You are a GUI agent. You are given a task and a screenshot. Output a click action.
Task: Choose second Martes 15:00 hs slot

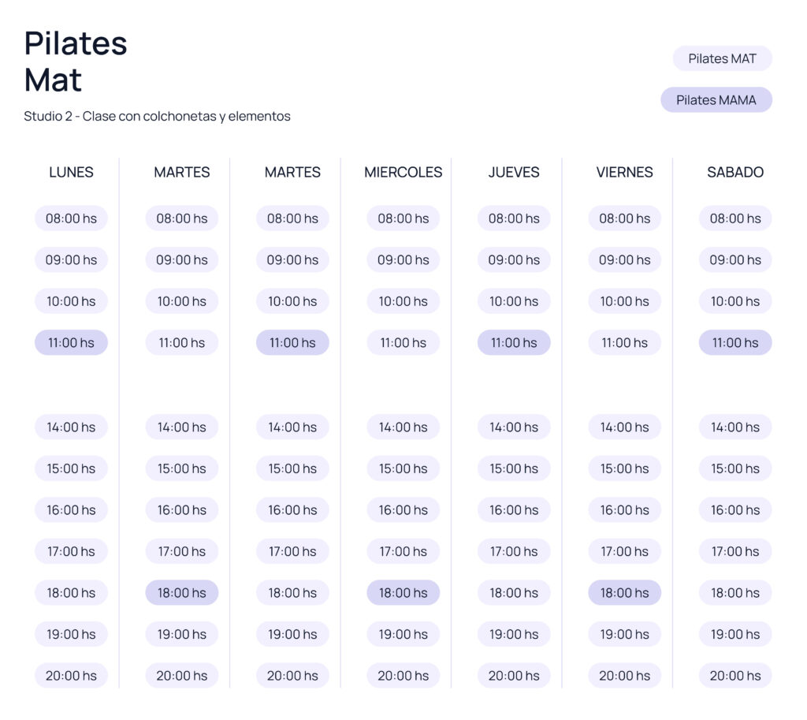point(292,468)
